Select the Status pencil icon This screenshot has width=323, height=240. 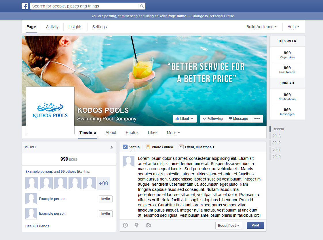[x=125, y=147]
